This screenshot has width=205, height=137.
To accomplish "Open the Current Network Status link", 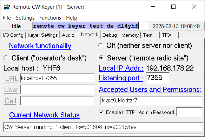I will [44, 115].
